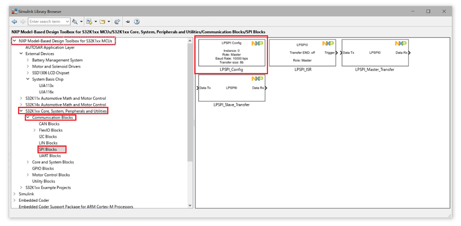This screenshot has height=226, width=461.
Task: Click the tree panel scrollbar thumb
Action: pyautogui.click(x=190, y=102)
